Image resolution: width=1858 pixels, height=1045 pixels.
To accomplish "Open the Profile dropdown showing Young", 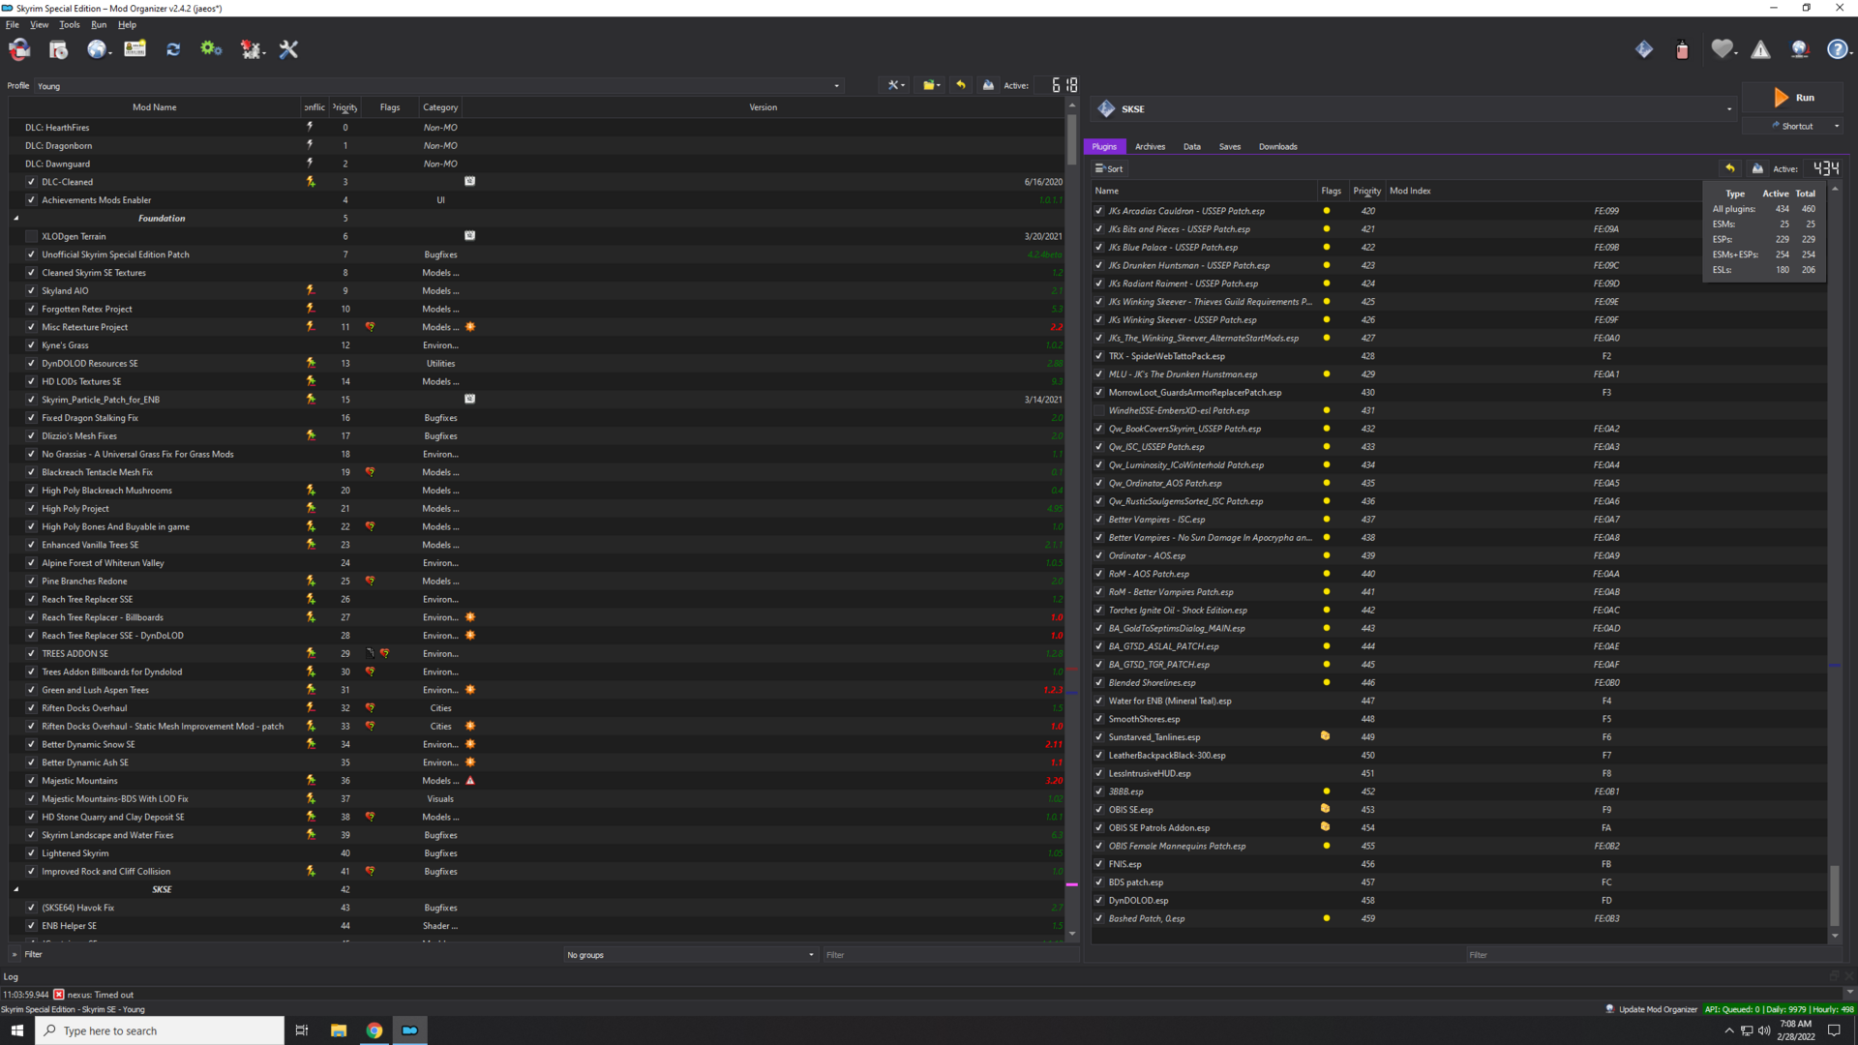I will (x=438, y=86).
